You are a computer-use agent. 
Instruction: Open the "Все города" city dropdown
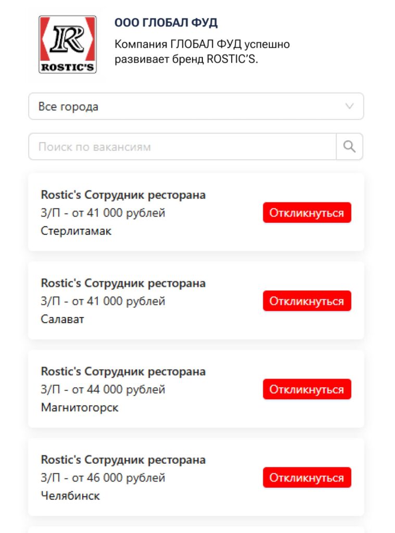pos(196,107)
